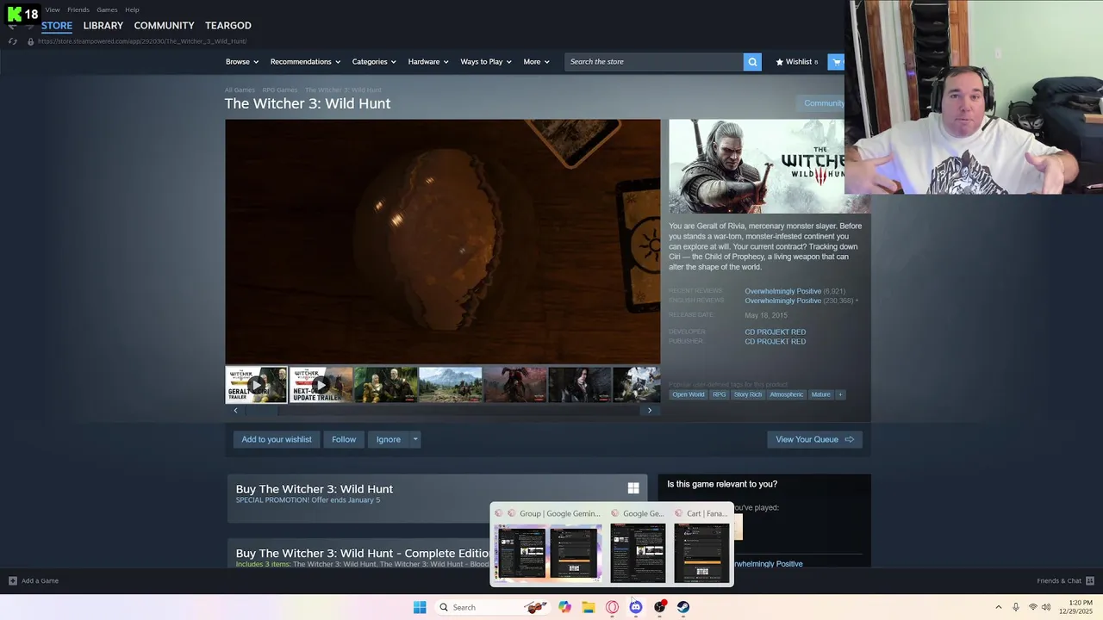
Task: Open the shopping cart icon
Action: coord(836,62)
